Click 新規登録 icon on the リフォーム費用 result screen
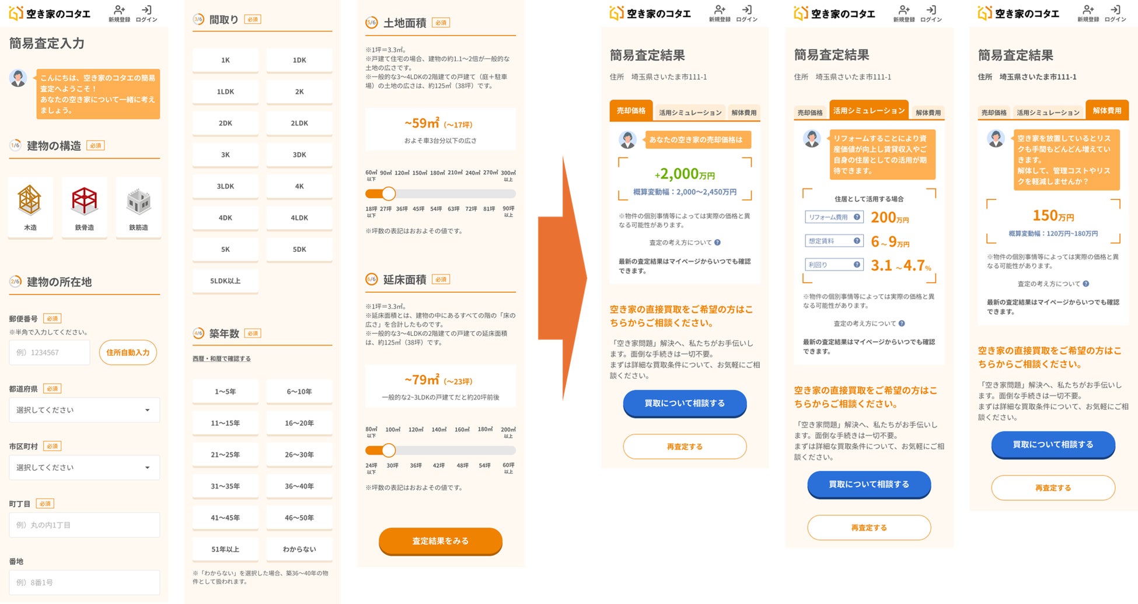This screenshot has height=604, width=1138. [x=904, y=13]
